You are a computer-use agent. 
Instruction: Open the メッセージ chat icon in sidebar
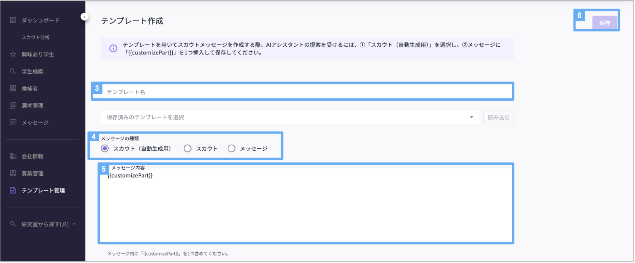pyautogui.click(x=12, y=122)
